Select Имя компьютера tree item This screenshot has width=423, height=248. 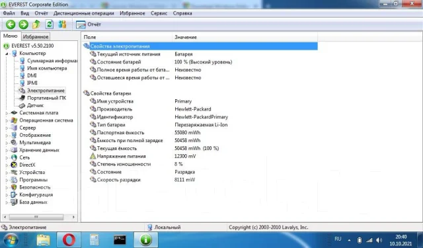click(x=47, y=68)
